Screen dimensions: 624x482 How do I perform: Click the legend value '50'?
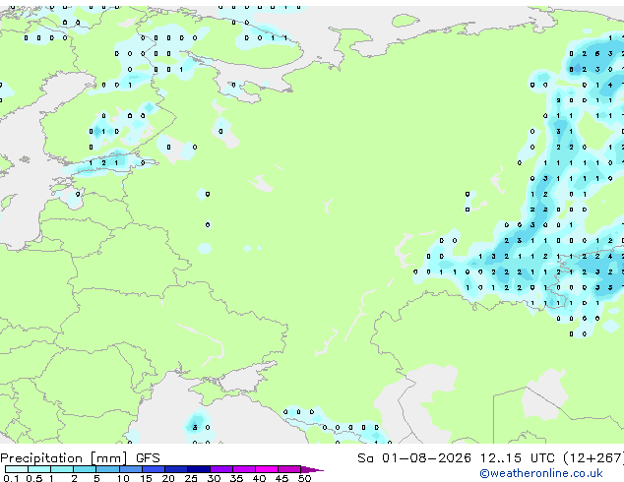point(304,478)
